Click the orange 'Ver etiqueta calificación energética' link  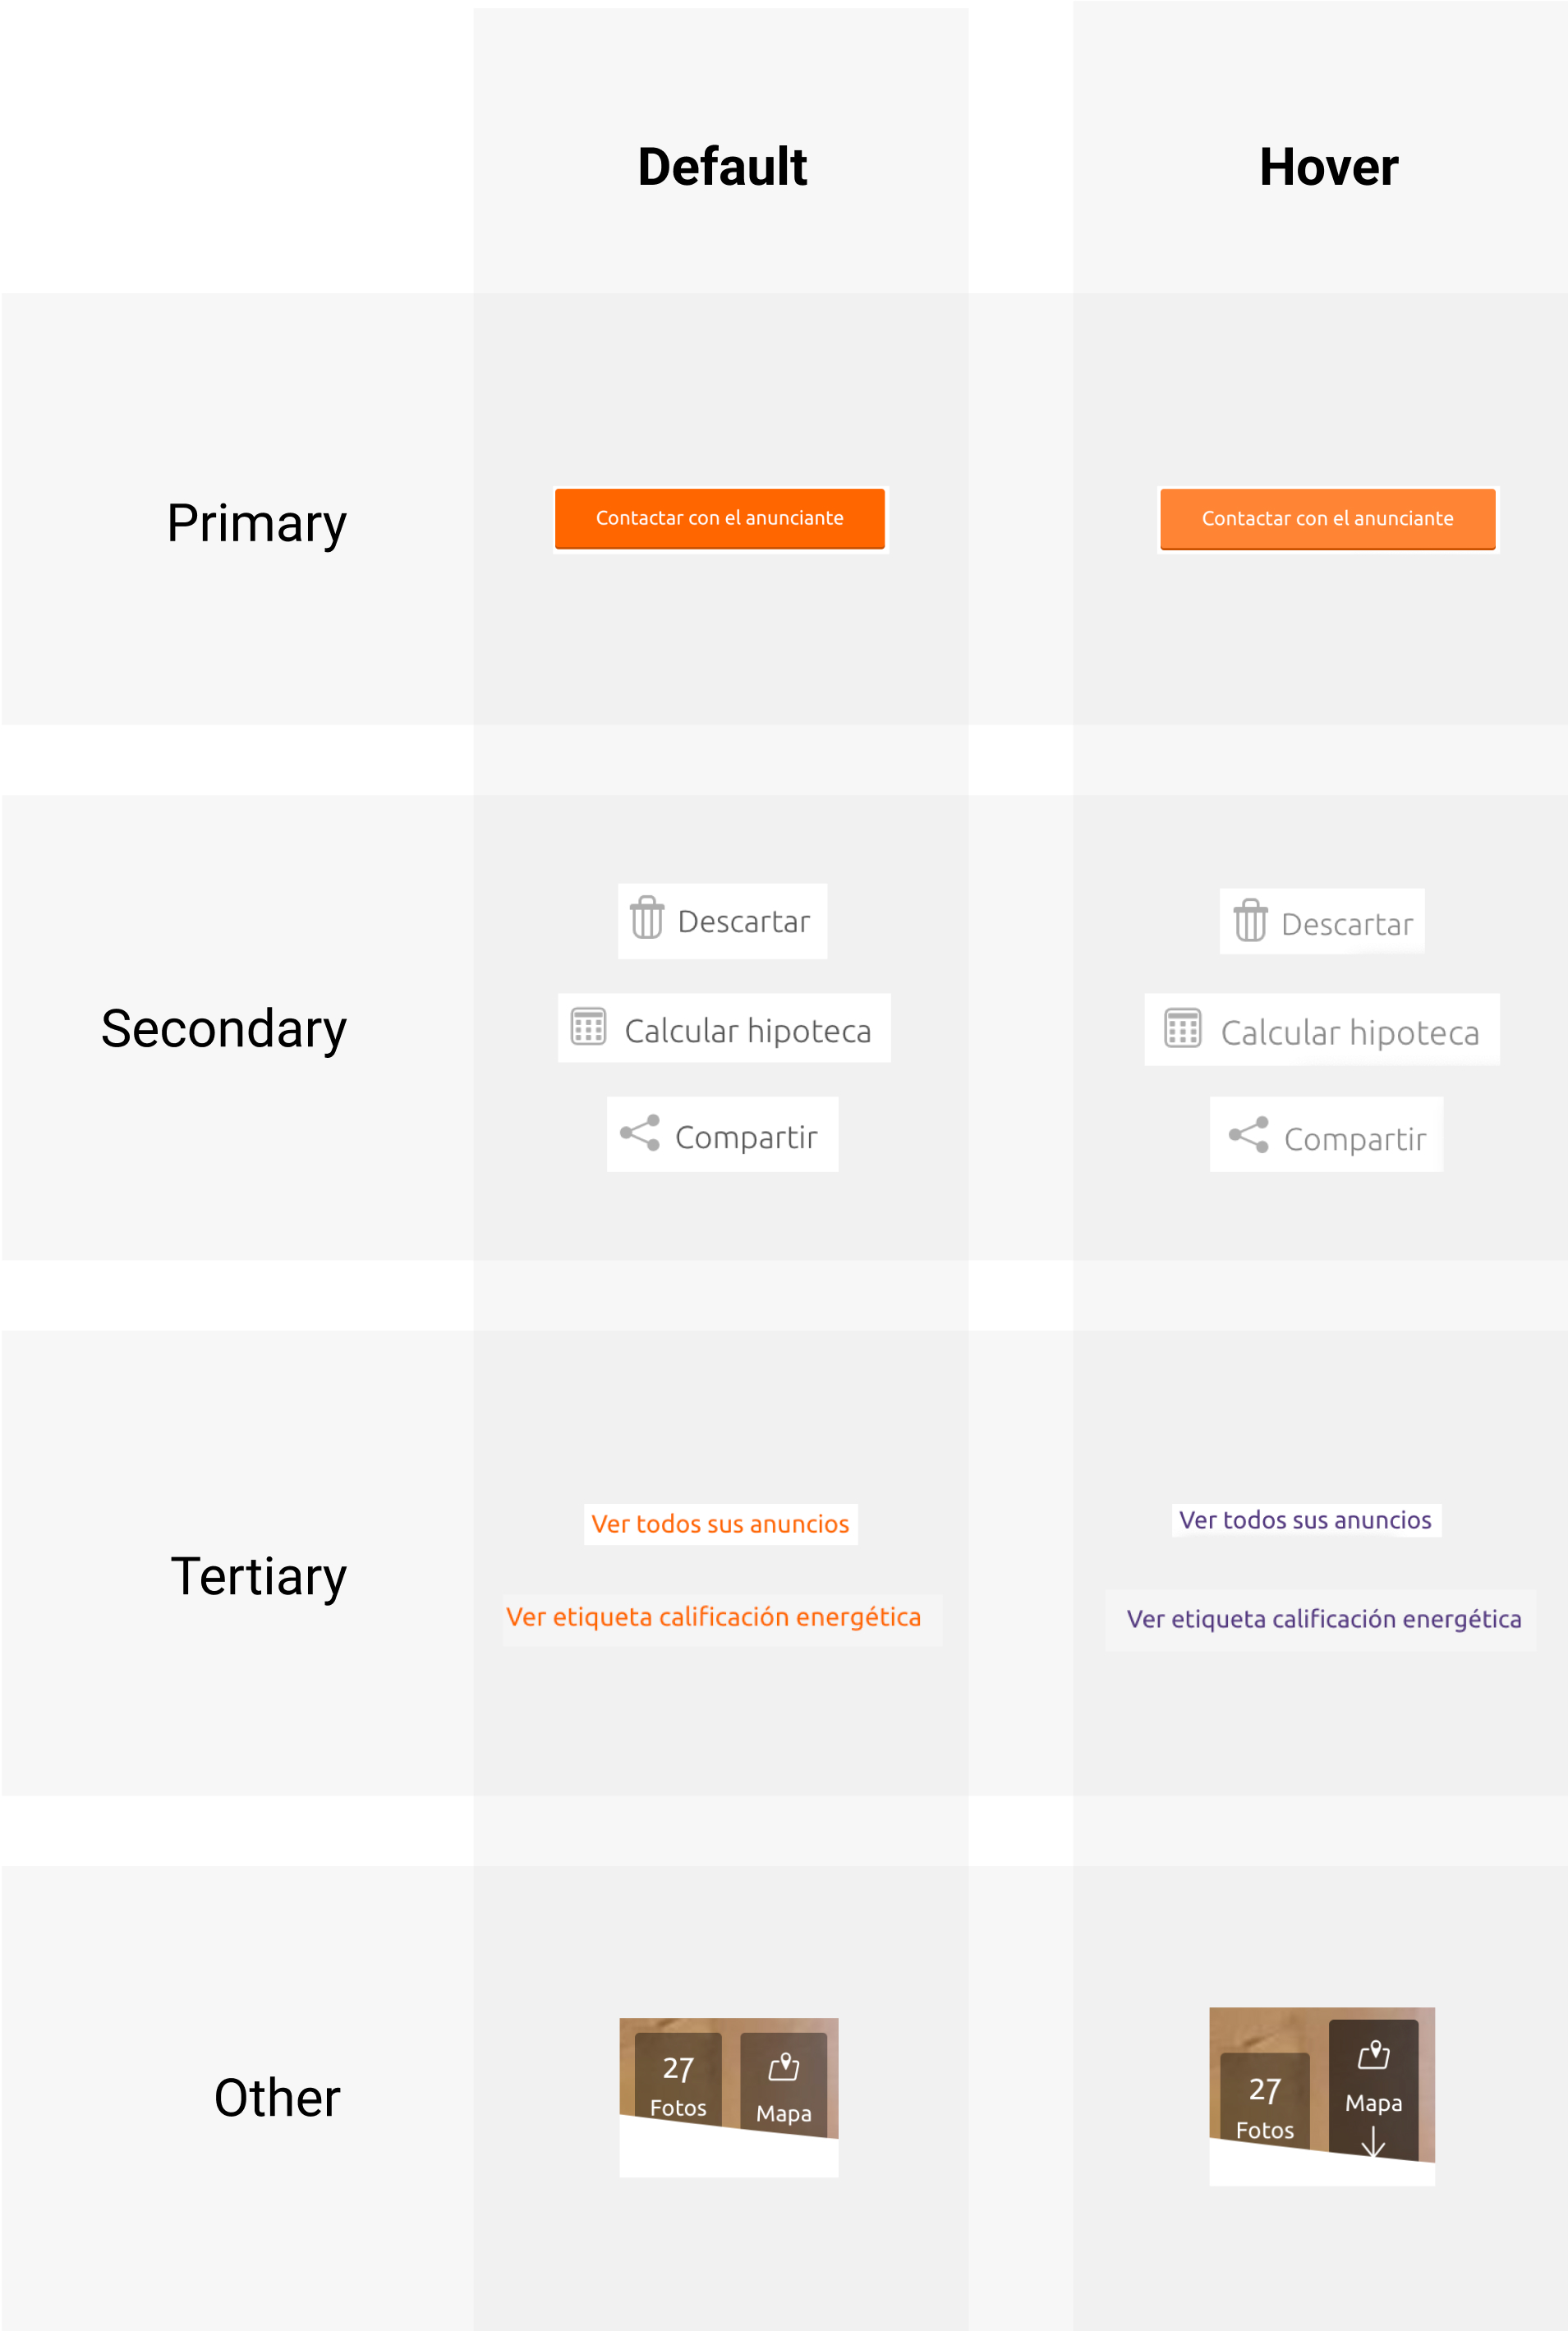713,1617
